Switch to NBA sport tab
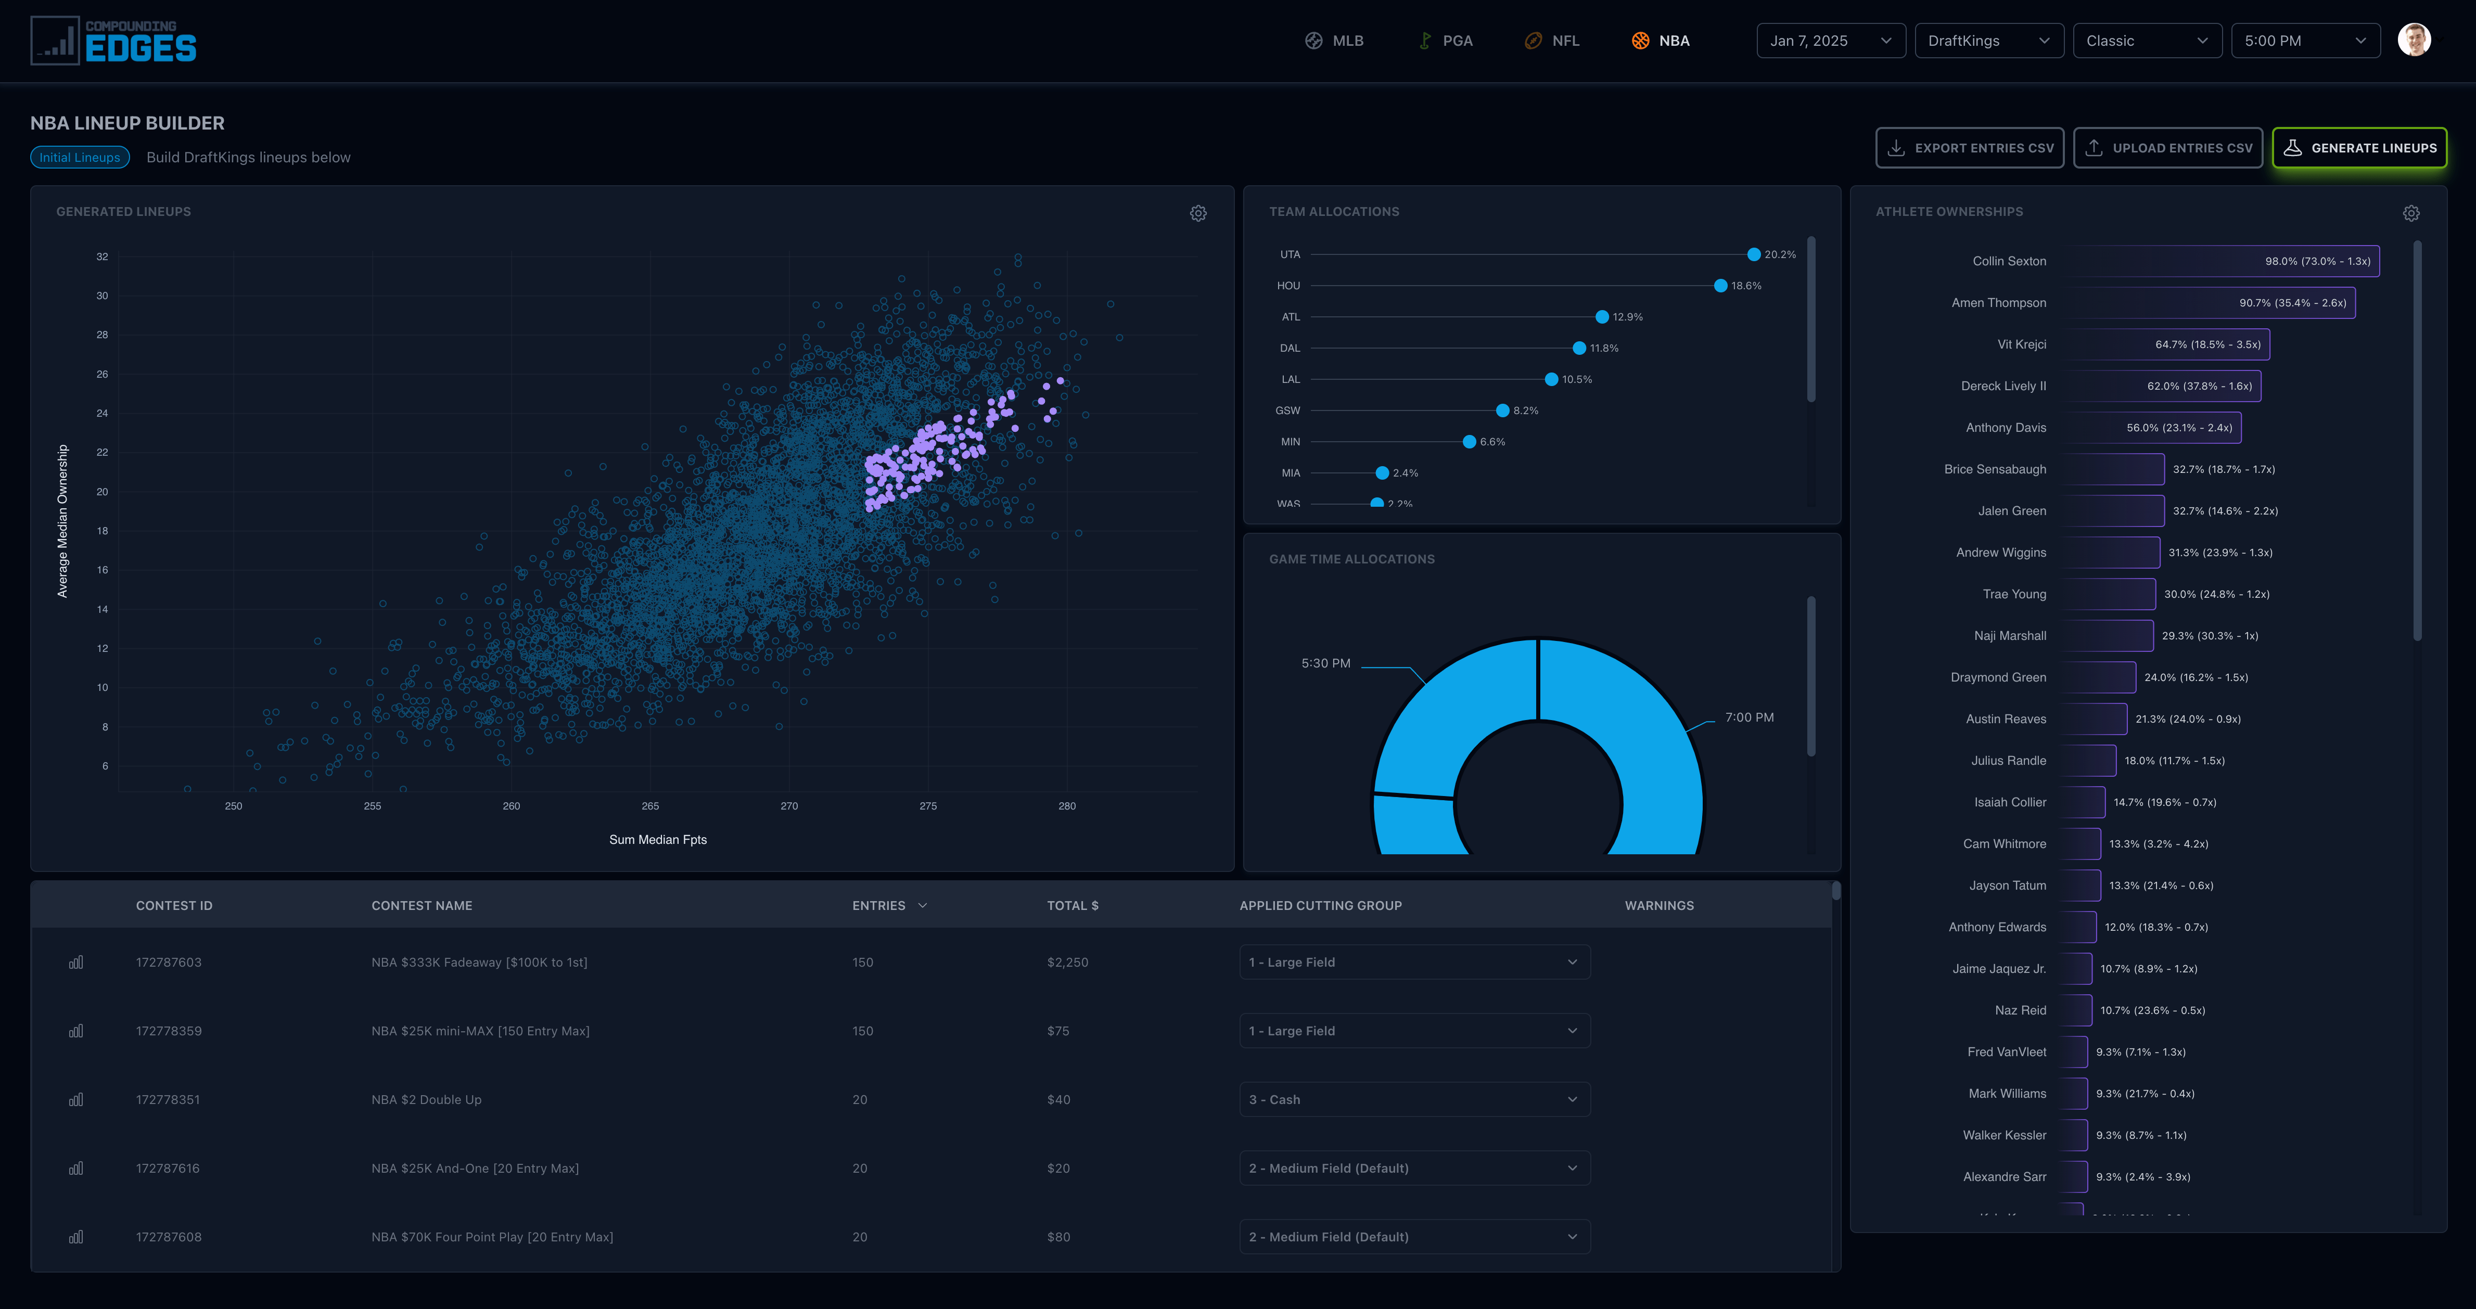This screenshot has width=2476, height=1309. [1661, 41]
